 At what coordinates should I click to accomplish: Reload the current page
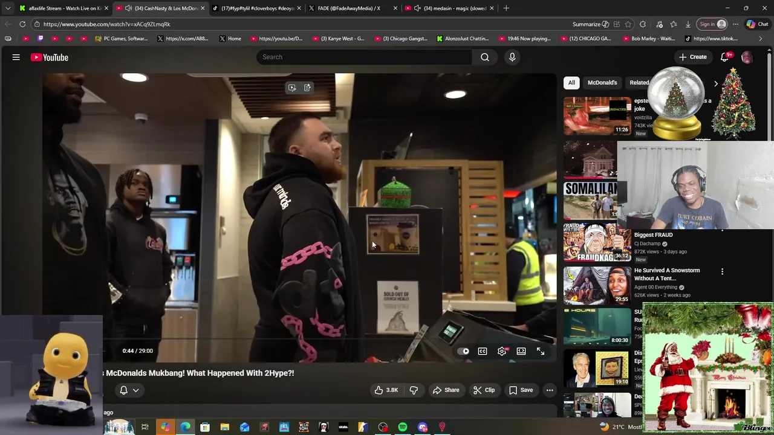pos(22,24)
